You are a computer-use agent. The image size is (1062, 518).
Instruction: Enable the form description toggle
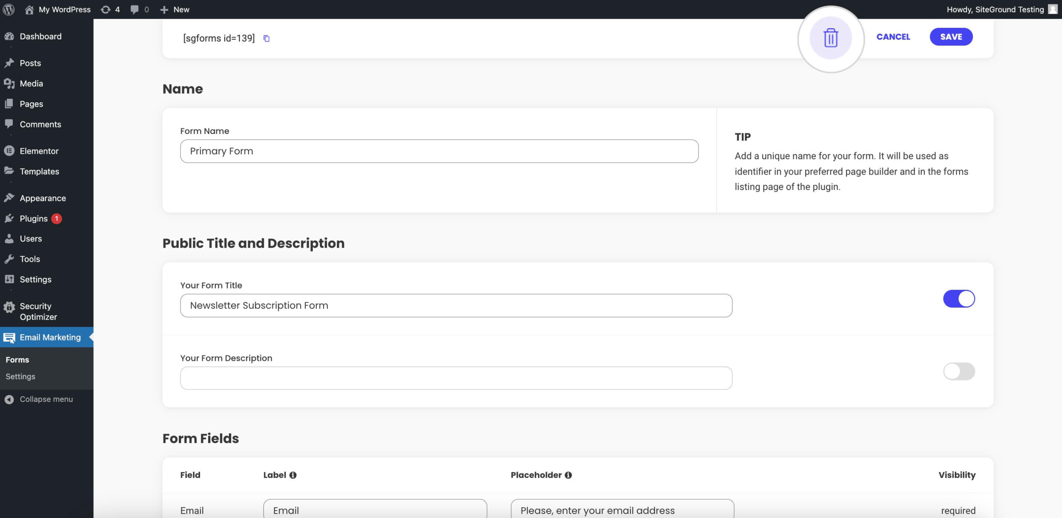(x=959, y=371)
